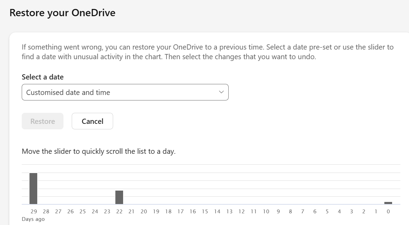Click the "Days ago" axis label

33,219
